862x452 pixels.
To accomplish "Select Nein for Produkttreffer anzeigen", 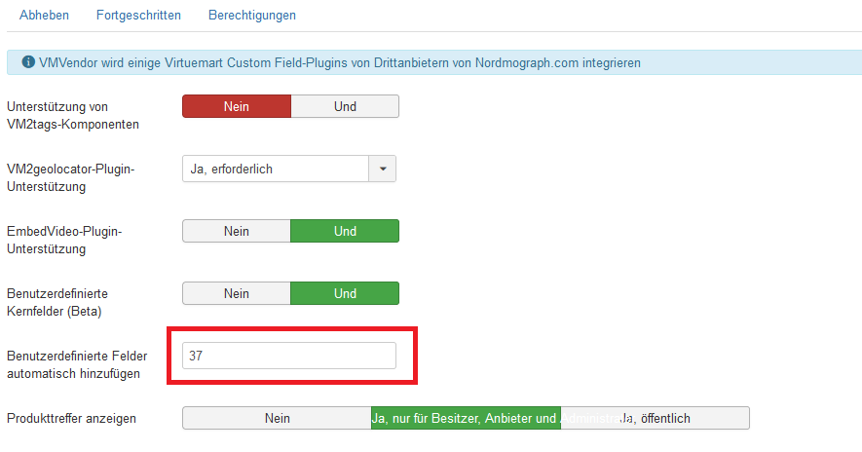I will [x=277, y=418].
